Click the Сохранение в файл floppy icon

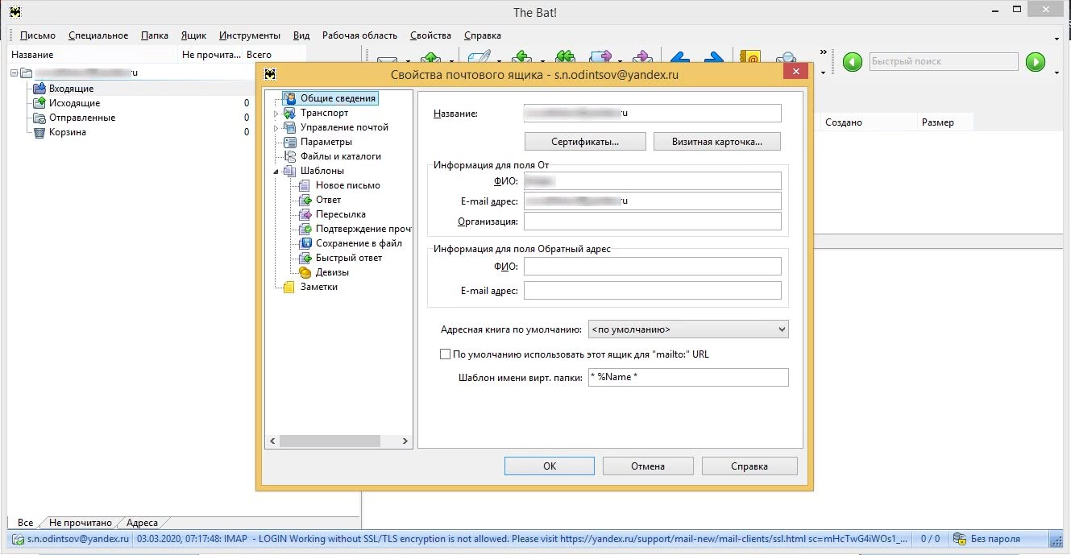click(x=305, y=243)
